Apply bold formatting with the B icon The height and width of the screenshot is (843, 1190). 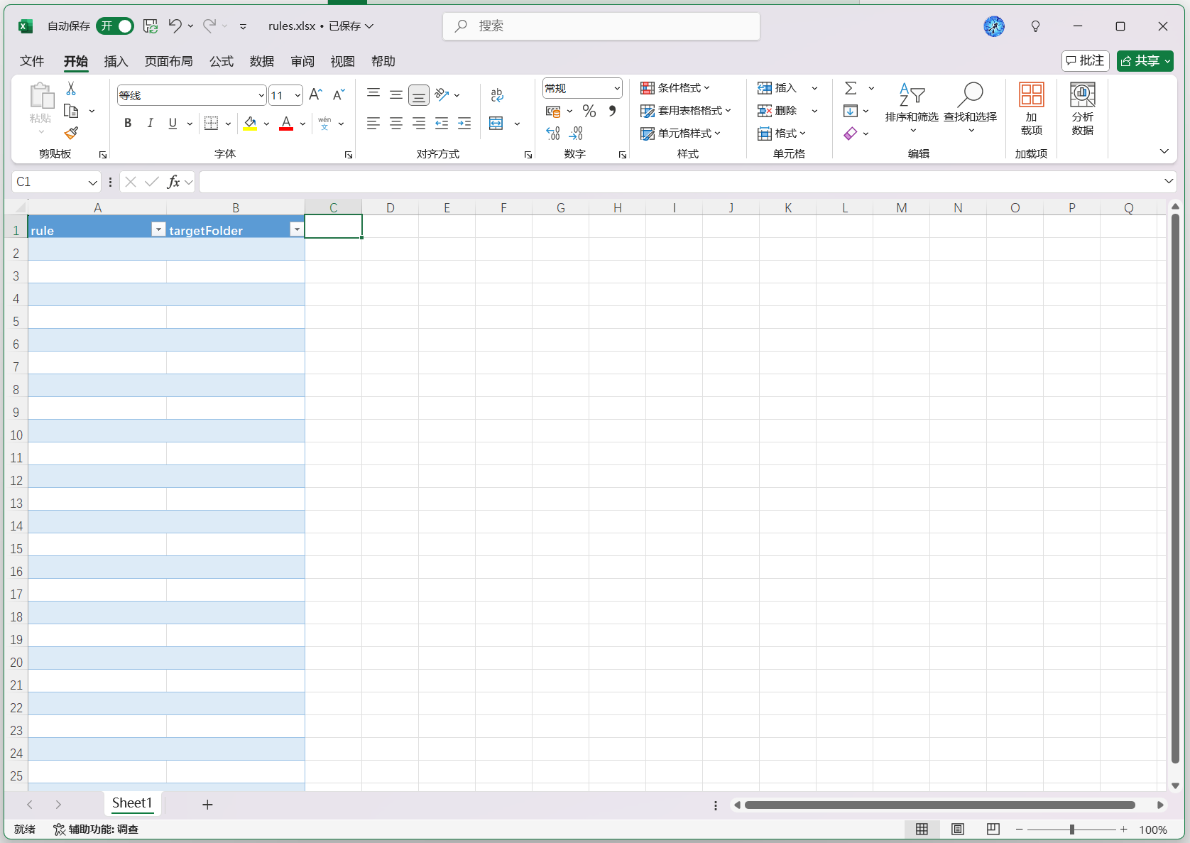[x=128, y=124]
